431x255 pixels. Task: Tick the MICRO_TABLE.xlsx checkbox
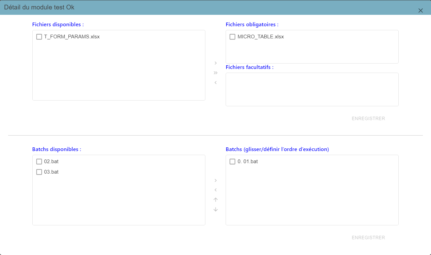232,37
